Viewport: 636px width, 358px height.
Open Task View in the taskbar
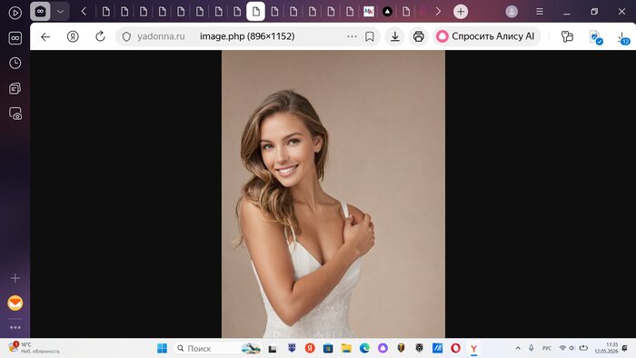[273, 348]
